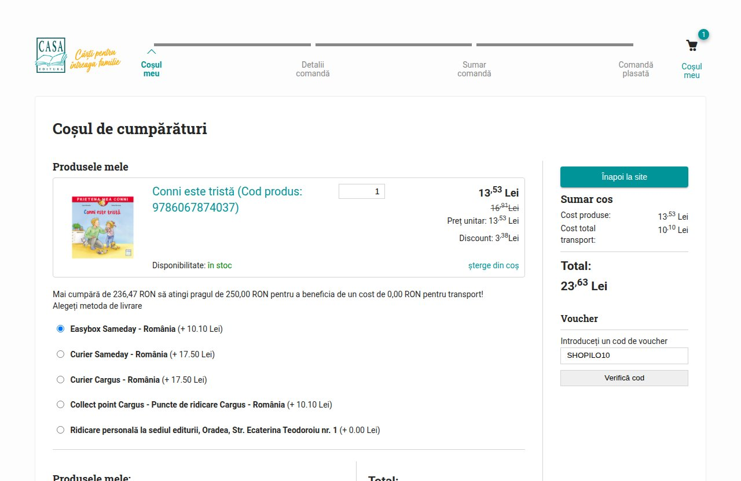Screen dimensions: 741x481
Task: Click the bold 13,53 Lei product price
Action: click(x=498, y=192)
